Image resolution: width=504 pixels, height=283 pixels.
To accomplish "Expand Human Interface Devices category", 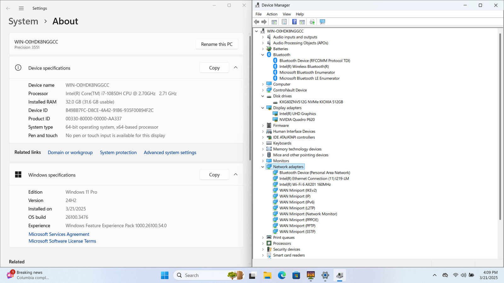I will click(x=263, y=131).
